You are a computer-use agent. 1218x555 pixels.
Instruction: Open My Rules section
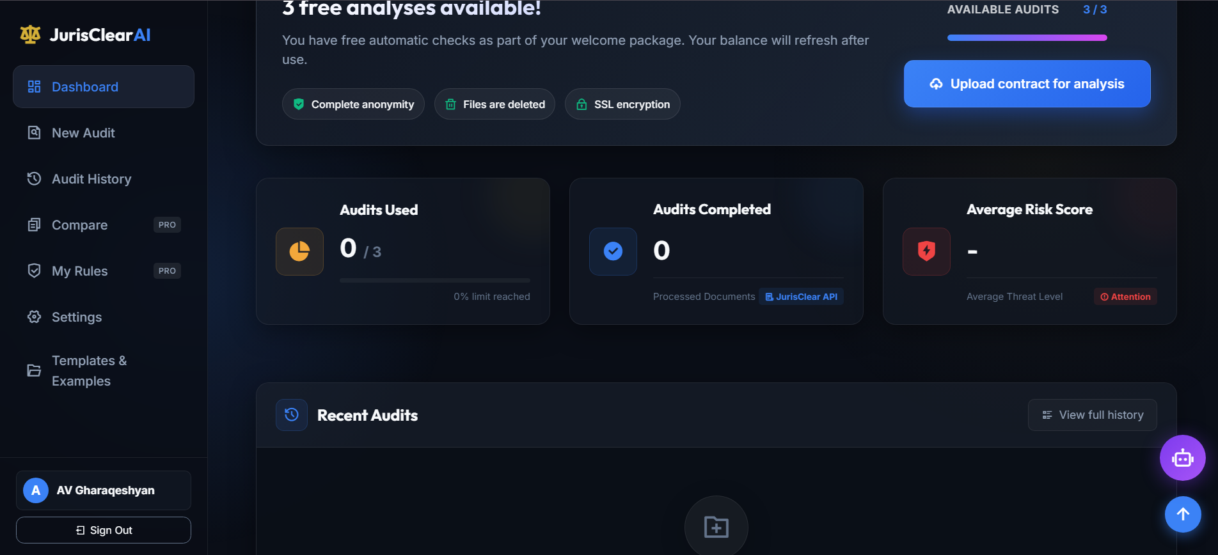click(104, 271)
